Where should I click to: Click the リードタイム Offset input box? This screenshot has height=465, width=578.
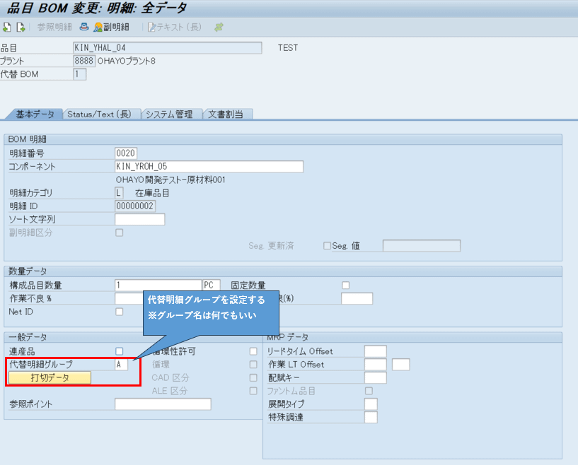375,351
